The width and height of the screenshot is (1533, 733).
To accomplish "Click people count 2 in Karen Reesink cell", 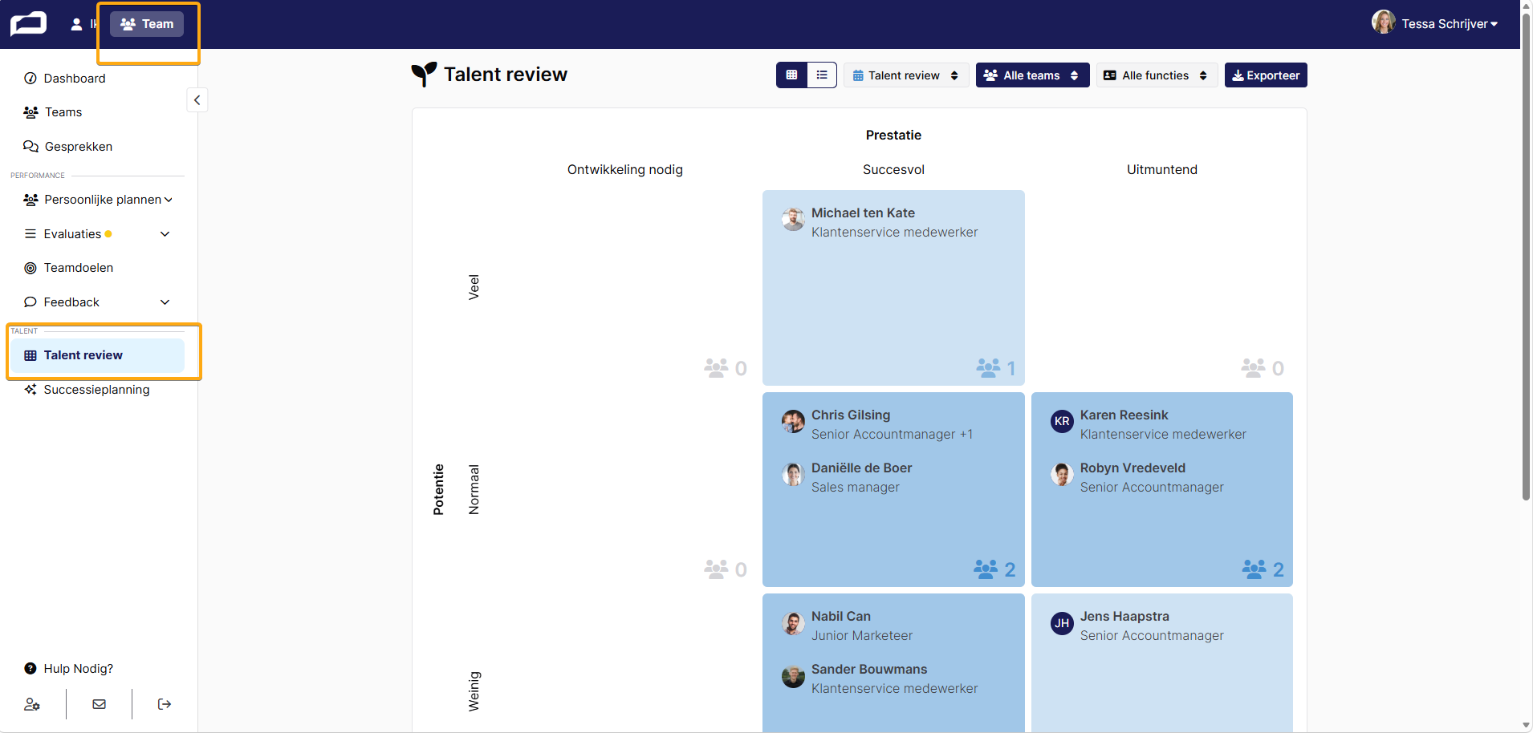I will click(1263, 569).
